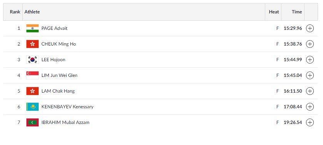Click the Kazakhstan flag icon
The image size is (323, 145).
[x=33, y=107]
